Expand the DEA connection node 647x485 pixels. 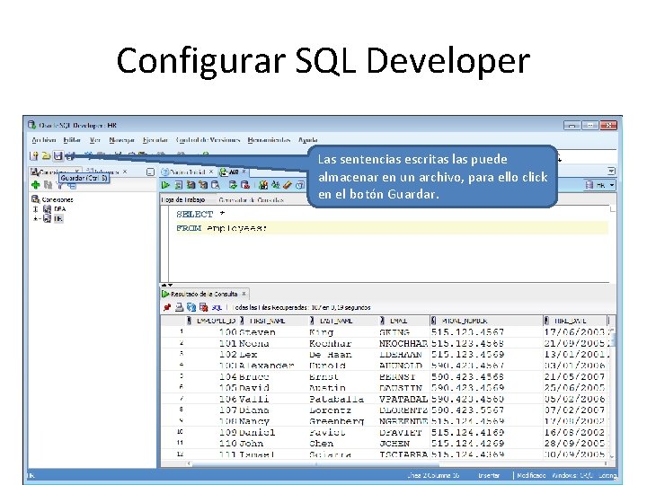click(x=35, y=209)
